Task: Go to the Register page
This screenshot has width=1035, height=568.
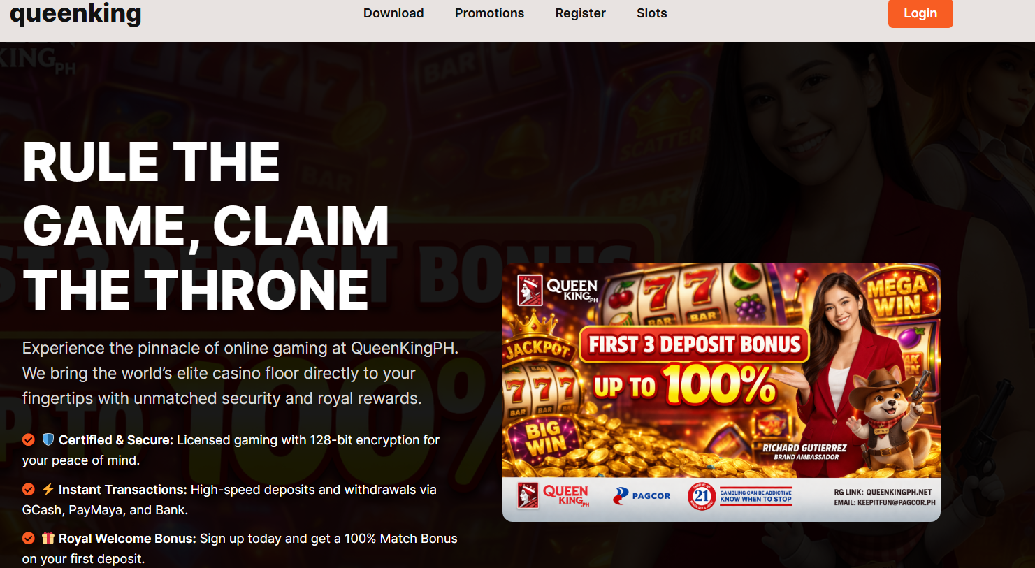Action: [580, 13]
